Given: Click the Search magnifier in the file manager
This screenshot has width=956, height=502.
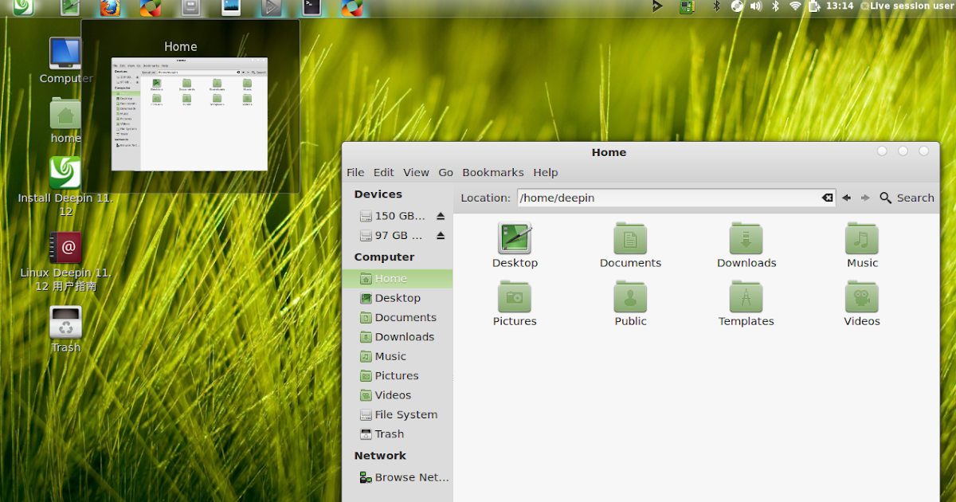Looking at the screenshot, I should pos(884,198).
